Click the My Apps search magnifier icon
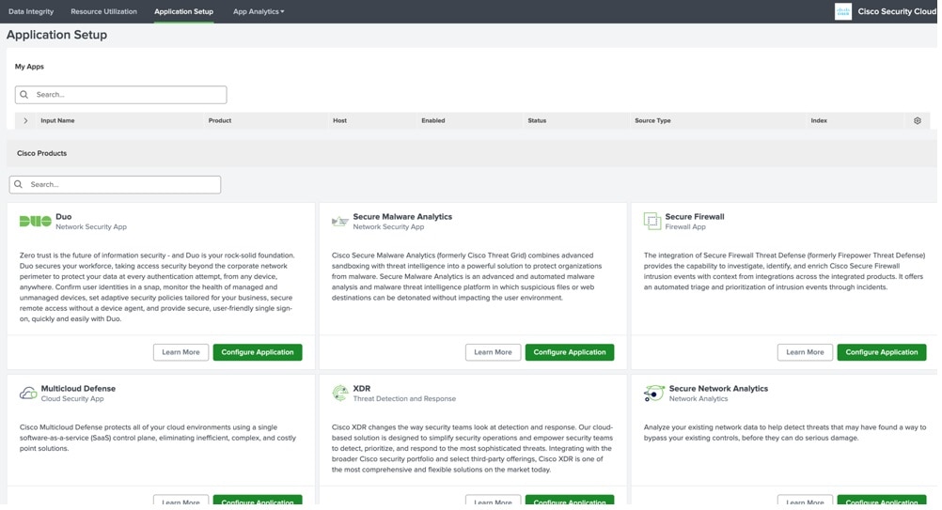This screenshot has width=942, height=510. coord(24,94)
